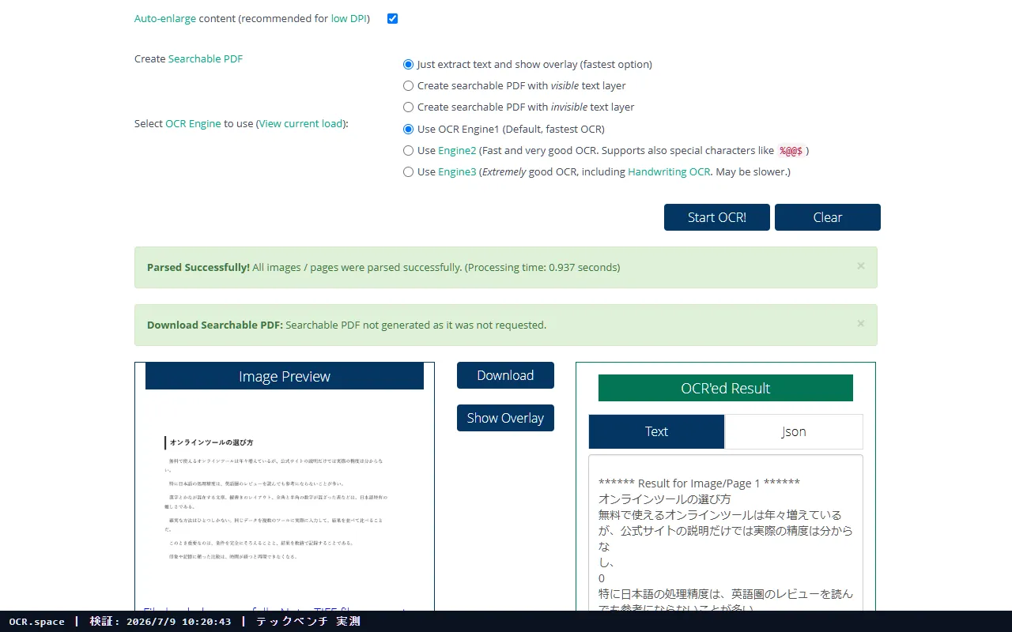Open the Searchable PDF link
1012x632 pixels.
[206, 58]
